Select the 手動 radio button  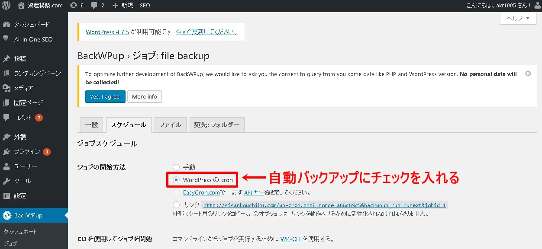[176, 167]
